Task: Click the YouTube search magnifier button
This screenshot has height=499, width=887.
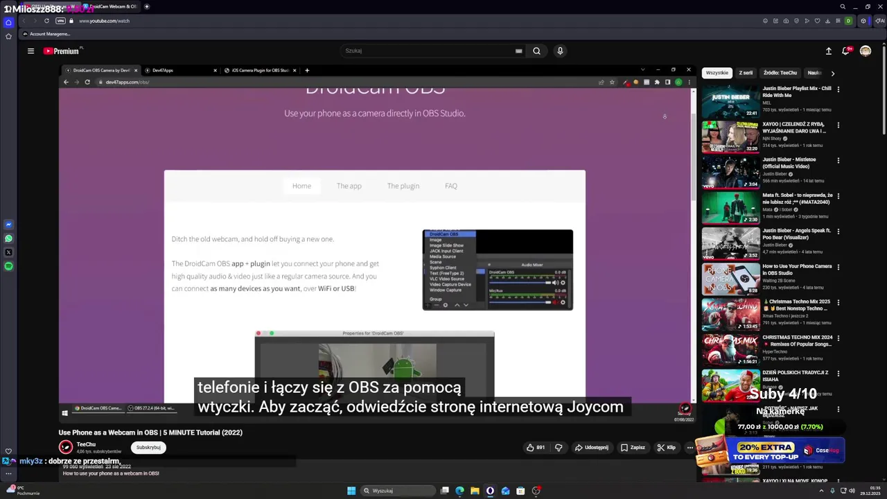Action: pyautogui.click(x=536, y=51)
